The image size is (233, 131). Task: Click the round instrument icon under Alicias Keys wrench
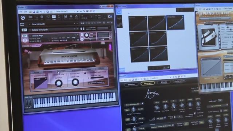coord(25,40)
